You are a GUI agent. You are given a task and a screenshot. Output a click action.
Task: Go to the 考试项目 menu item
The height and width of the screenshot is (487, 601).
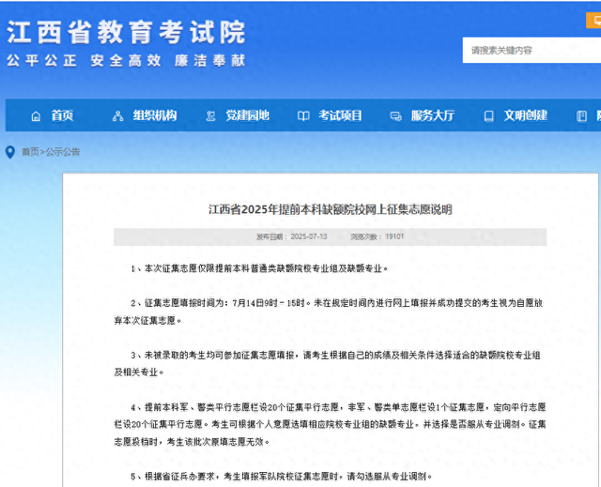[340, 116]
